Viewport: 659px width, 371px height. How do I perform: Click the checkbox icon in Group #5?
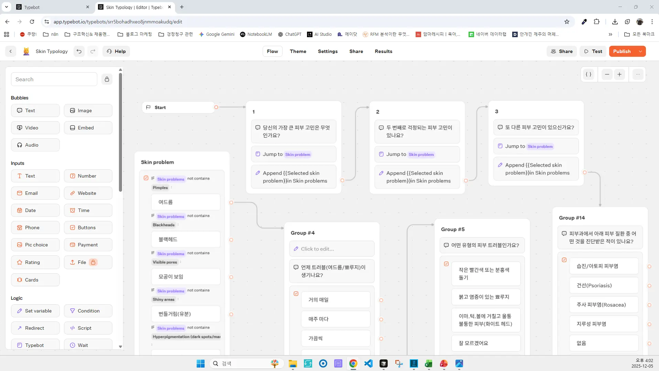446,264
